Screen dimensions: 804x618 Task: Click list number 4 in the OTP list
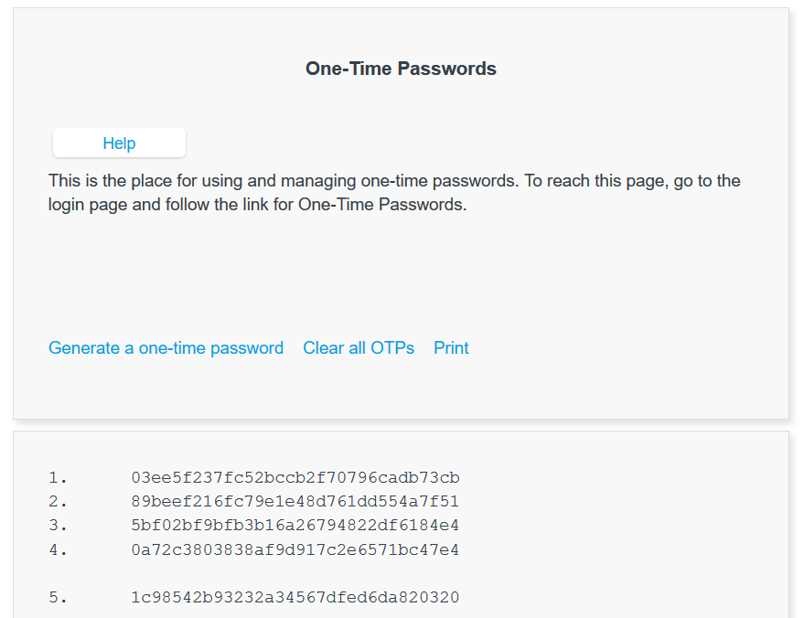58,550
